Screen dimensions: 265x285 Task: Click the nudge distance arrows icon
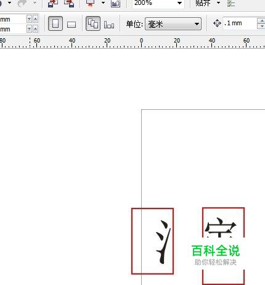coord(217,23)
